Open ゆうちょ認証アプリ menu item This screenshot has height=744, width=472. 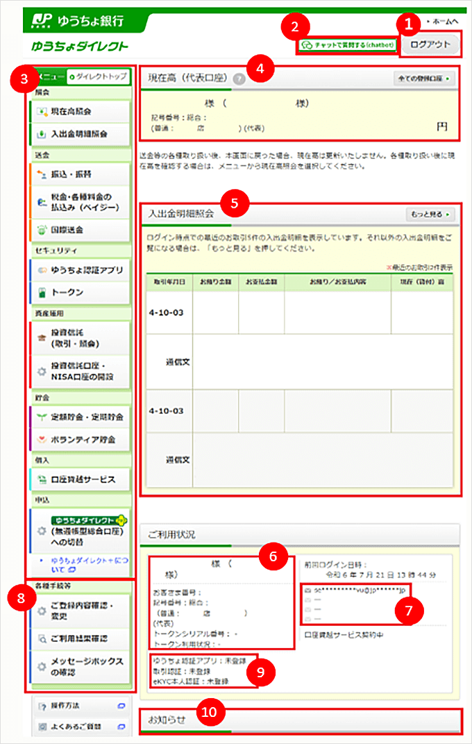tap(80, 270)
